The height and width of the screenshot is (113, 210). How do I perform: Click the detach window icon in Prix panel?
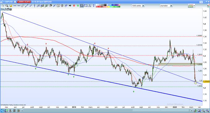(8, 9)
